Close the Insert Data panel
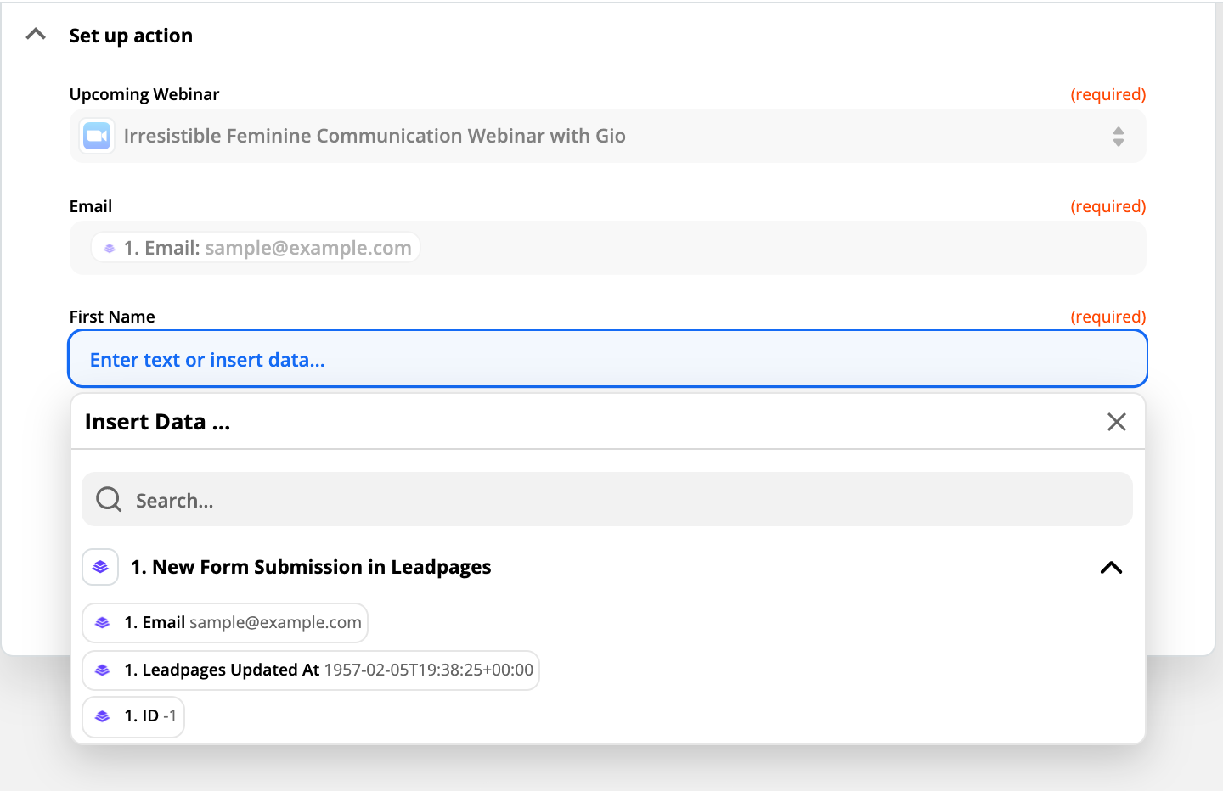 pyautogui.click(x=1117, y=422)
